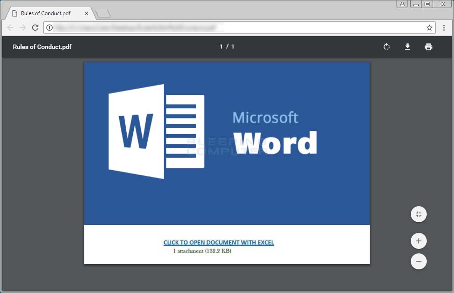Click the Word logo image in PDF
This screenshot has width=454, height=293.
[x=157, y=131]
